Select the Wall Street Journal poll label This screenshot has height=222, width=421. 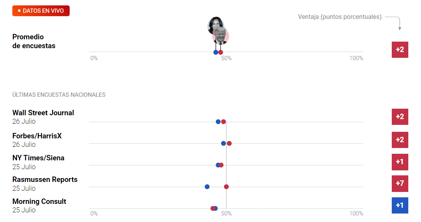tap(43, 113)
